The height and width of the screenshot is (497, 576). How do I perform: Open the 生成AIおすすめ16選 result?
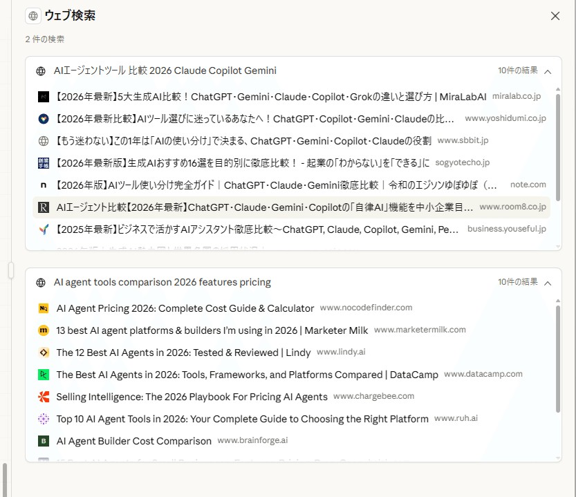(291, 163)
